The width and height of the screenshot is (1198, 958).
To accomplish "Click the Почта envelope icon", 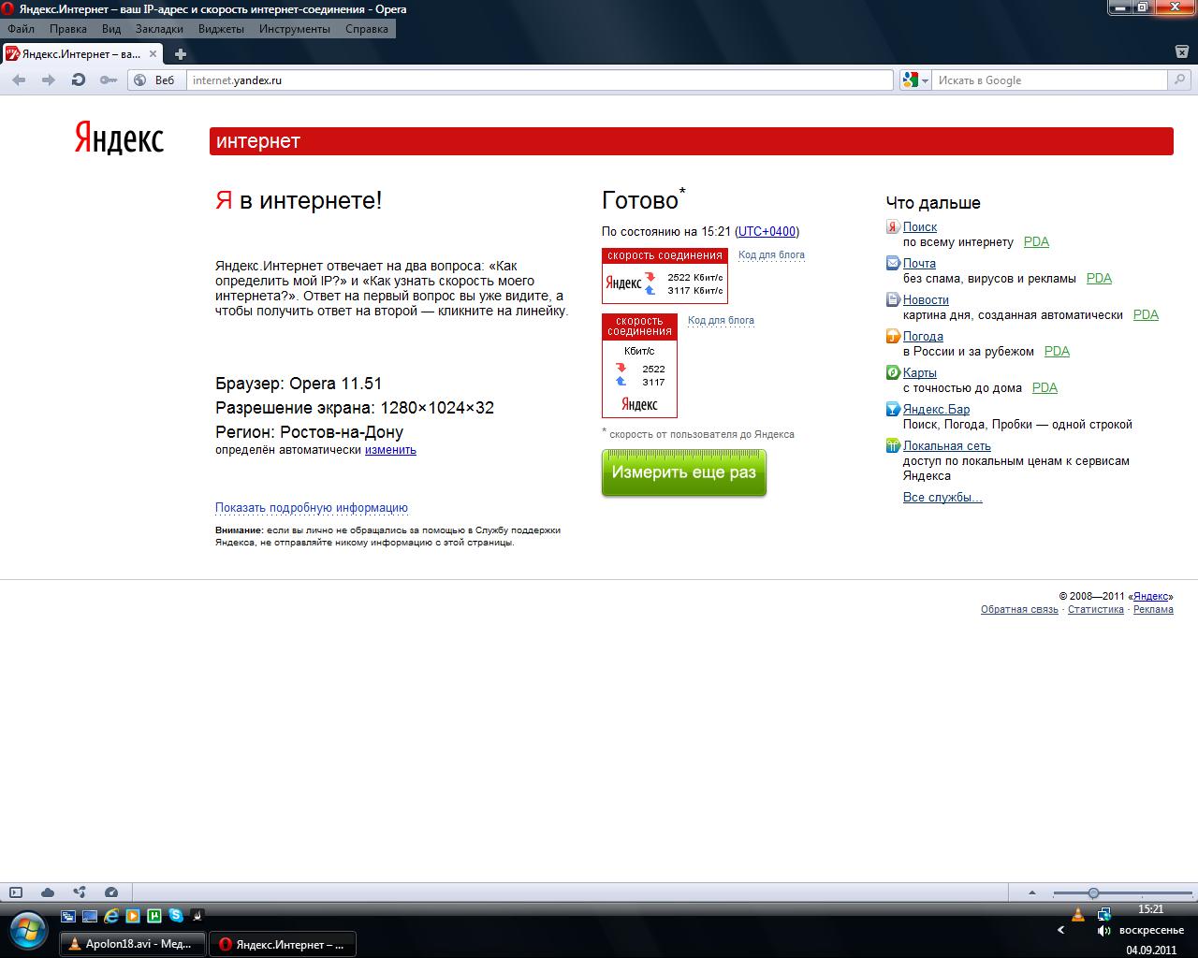I will click(x=893, y=263).
